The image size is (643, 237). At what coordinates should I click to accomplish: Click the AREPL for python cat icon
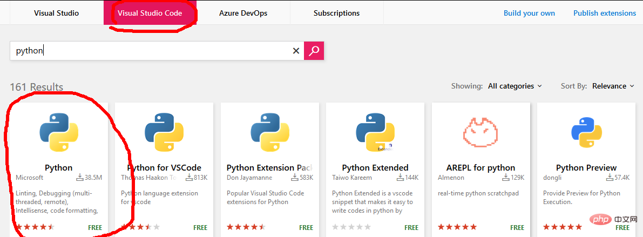[x=480, y=132]
